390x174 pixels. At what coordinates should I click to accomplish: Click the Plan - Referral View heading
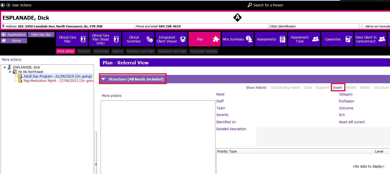126,63
